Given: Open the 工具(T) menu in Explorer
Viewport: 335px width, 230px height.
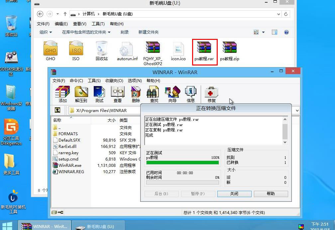Looking at the screenshot, I should (x=98, y=24).
